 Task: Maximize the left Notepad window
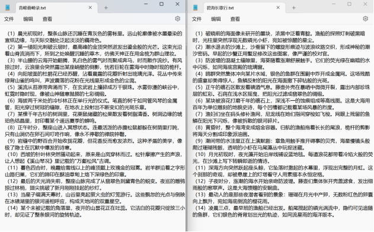[x=161, y=4]
